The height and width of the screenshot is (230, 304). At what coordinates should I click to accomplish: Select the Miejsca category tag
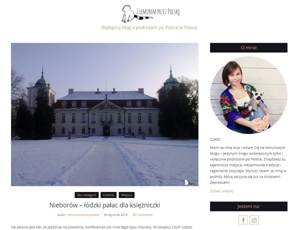(127, 195)
